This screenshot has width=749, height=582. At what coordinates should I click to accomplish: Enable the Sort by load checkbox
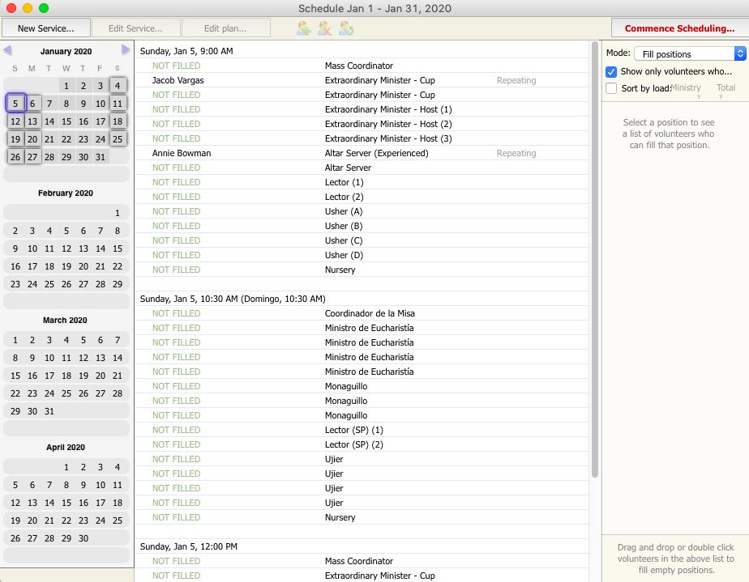click(x=612, y=88)
